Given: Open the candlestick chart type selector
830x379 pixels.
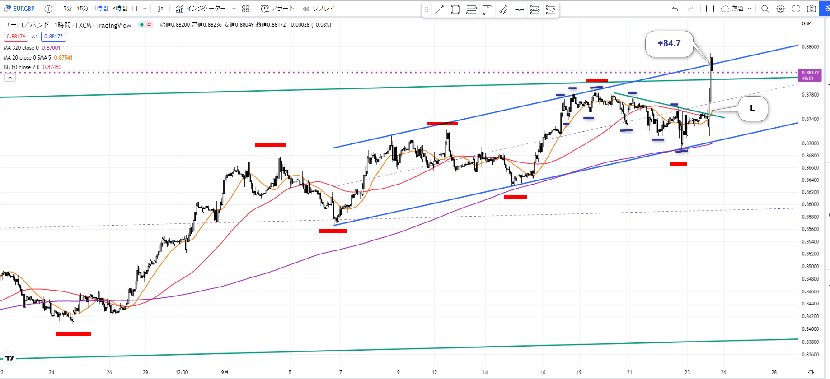Looking at the screenshot, I should point(160,9).
